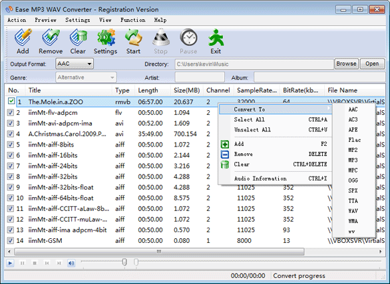Click the scrollbar right arrow
The image size is (390, 284).
pos(381,251)
